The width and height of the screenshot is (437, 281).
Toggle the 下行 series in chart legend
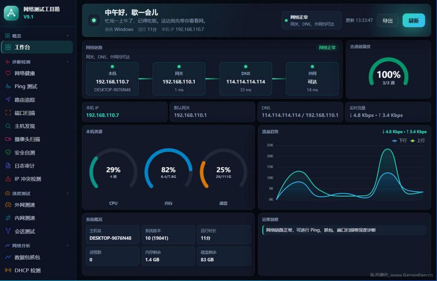pos(399,141)
